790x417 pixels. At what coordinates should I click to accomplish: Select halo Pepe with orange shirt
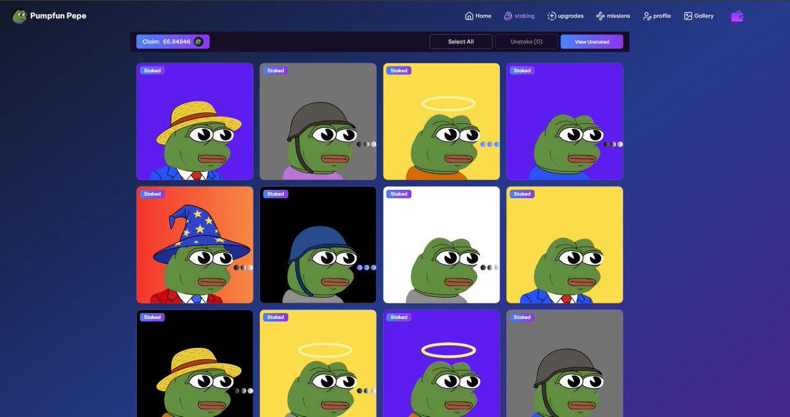pos(442,121)
